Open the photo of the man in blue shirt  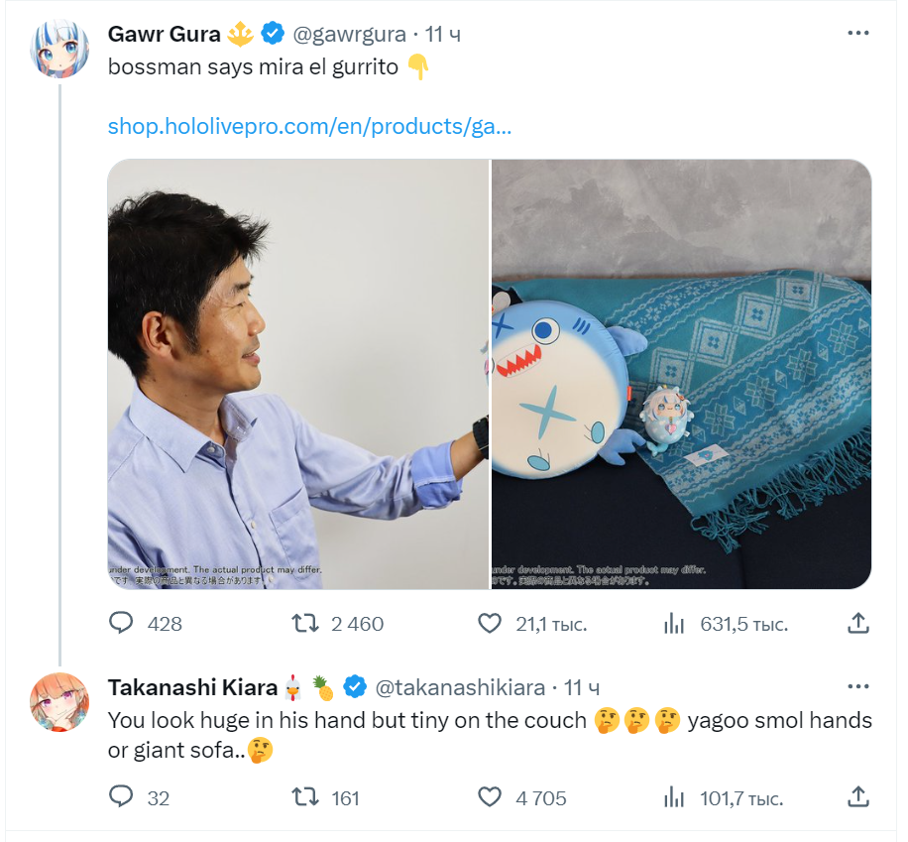(x=297, y=374)
